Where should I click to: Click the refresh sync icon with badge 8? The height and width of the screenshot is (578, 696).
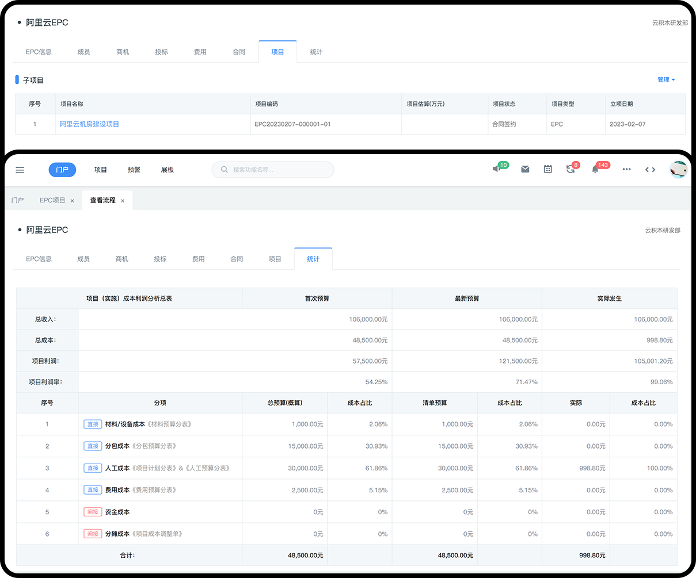[571, 169]
